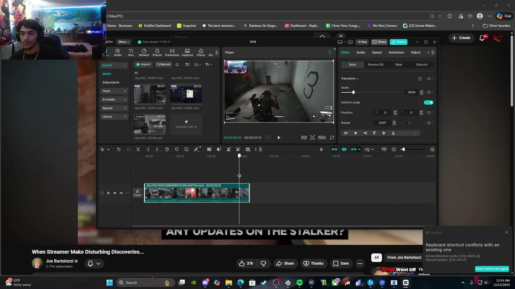Record a voiceover with the microphone
The height and width of the screenshot is (289, 515).
(x=321, y=149)
